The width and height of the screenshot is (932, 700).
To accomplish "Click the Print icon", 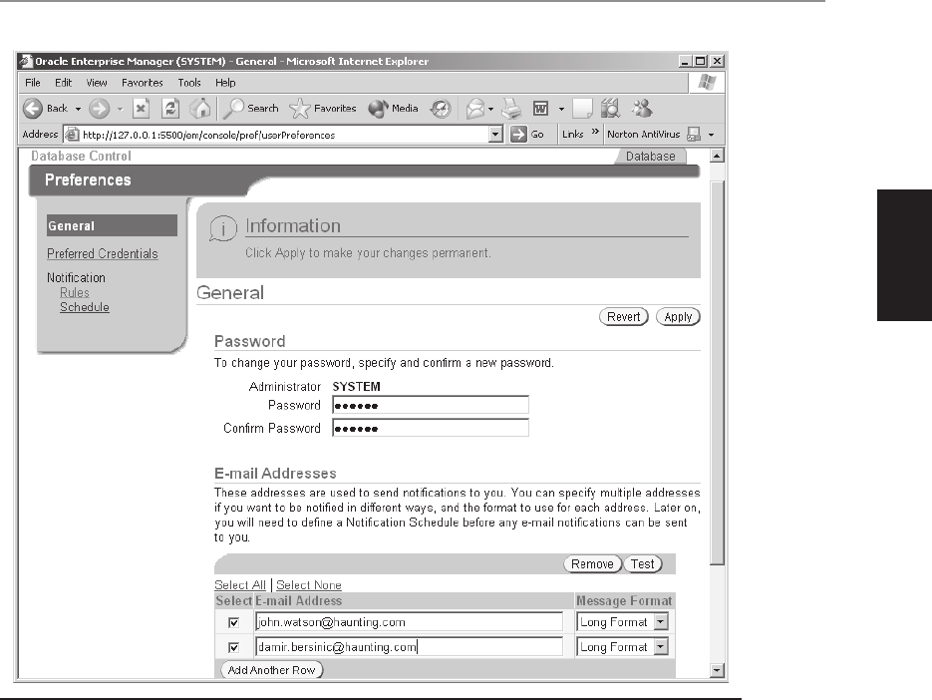I will pyautogui.click(x=511, y=109).
